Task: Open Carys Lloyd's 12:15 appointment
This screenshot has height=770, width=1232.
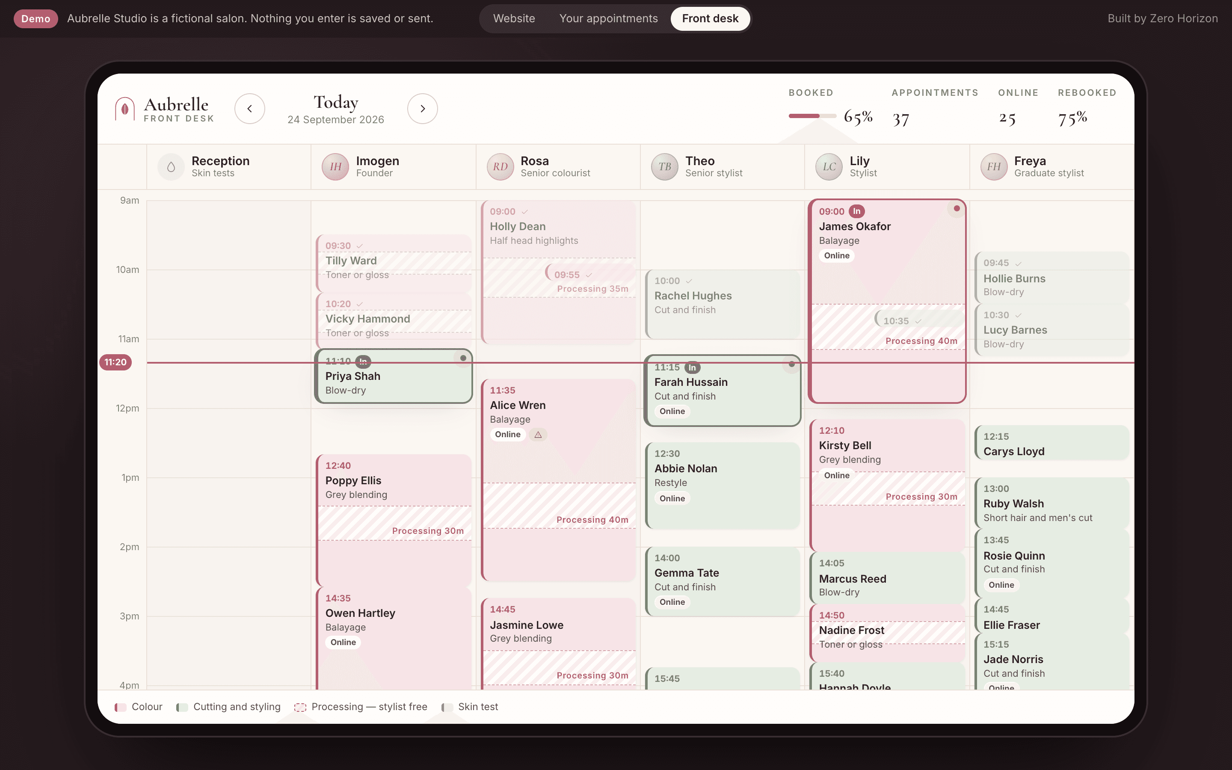Action: pyautogui.click(x=1051, y=443)
